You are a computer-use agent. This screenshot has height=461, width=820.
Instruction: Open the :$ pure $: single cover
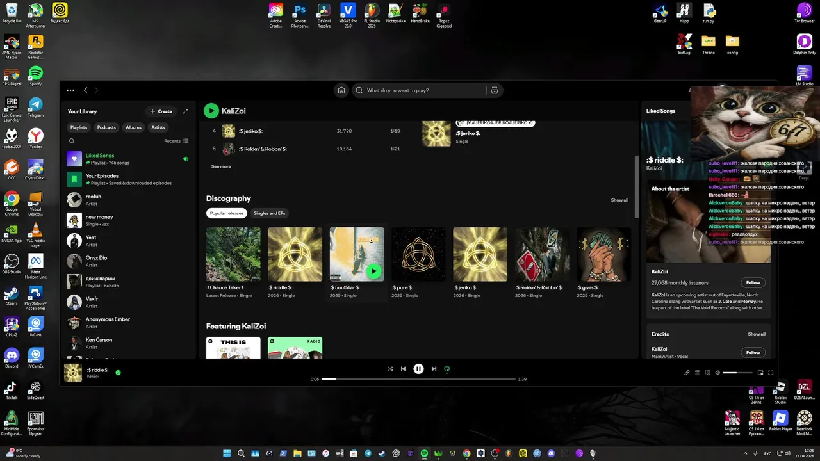pyautogui.click(x=418, y=254)
